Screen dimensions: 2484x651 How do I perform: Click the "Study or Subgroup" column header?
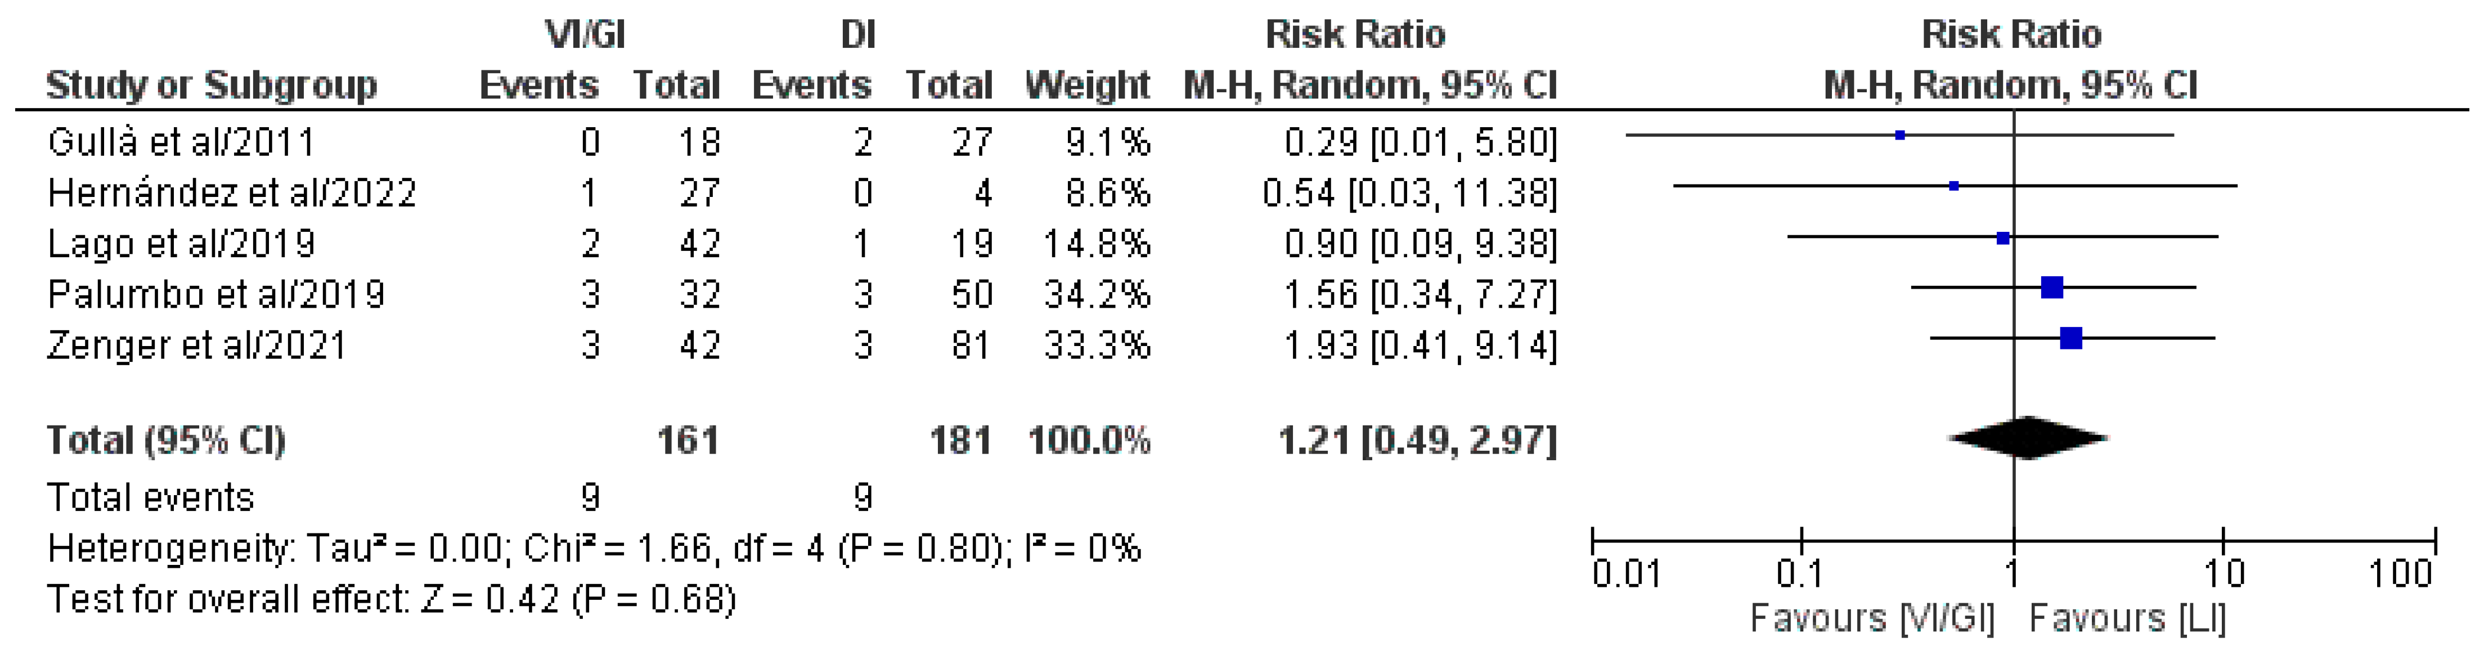click(x=211, y=86)
